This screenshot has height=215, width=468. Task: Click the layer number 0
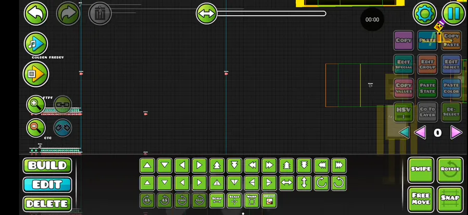[437, 133]
